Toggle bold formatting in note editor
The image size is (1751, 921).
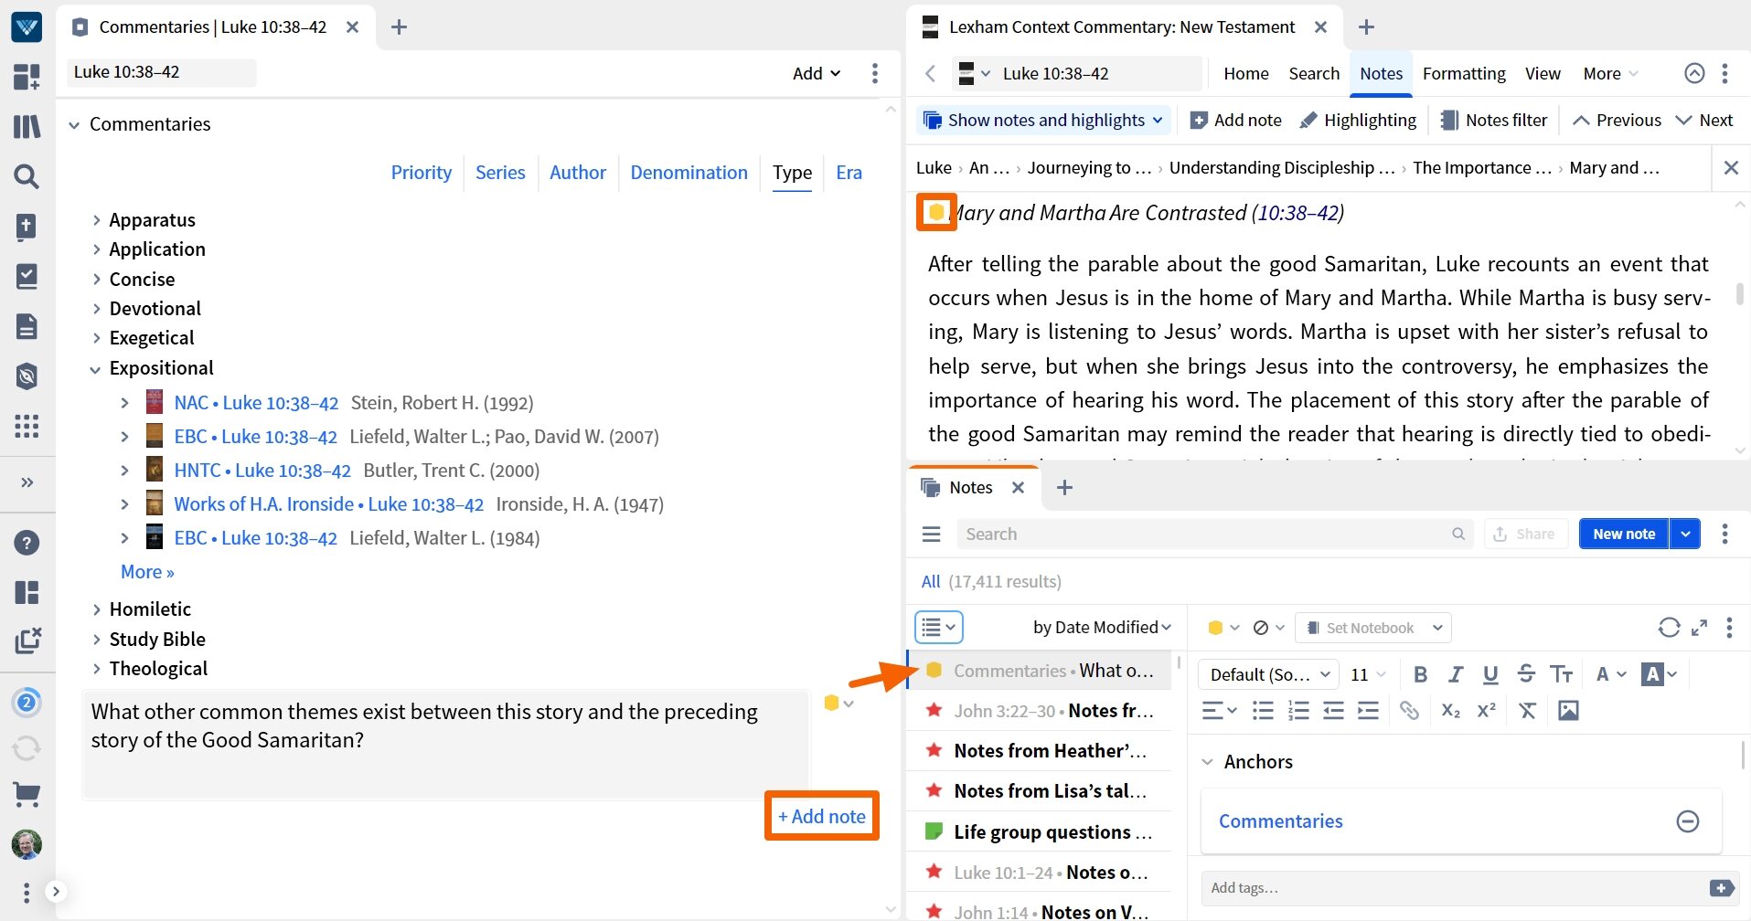pyautogui.click(x=1420, y=674)
